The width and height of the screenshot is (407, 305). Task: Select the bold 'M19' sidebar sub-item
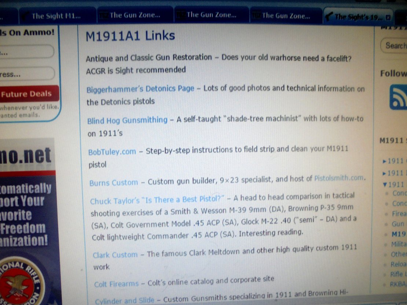point(399,234)
